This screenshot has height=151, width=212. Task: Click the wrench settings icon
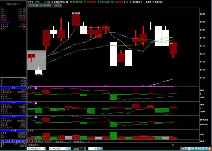click(x=206, y=149)
